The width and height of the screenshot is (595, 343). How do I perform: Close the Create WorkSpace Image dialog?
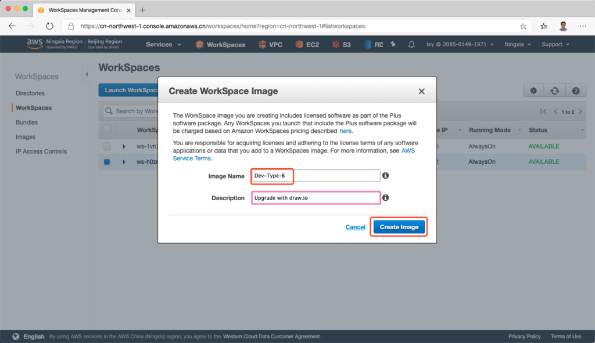pyautogui.click(x=421, y=91)
